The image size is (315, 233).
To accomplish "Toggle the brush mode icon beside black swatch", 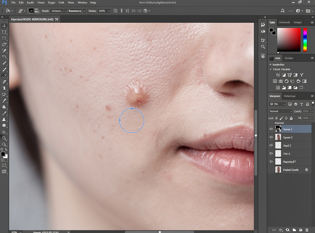I will tap(36, 11).
